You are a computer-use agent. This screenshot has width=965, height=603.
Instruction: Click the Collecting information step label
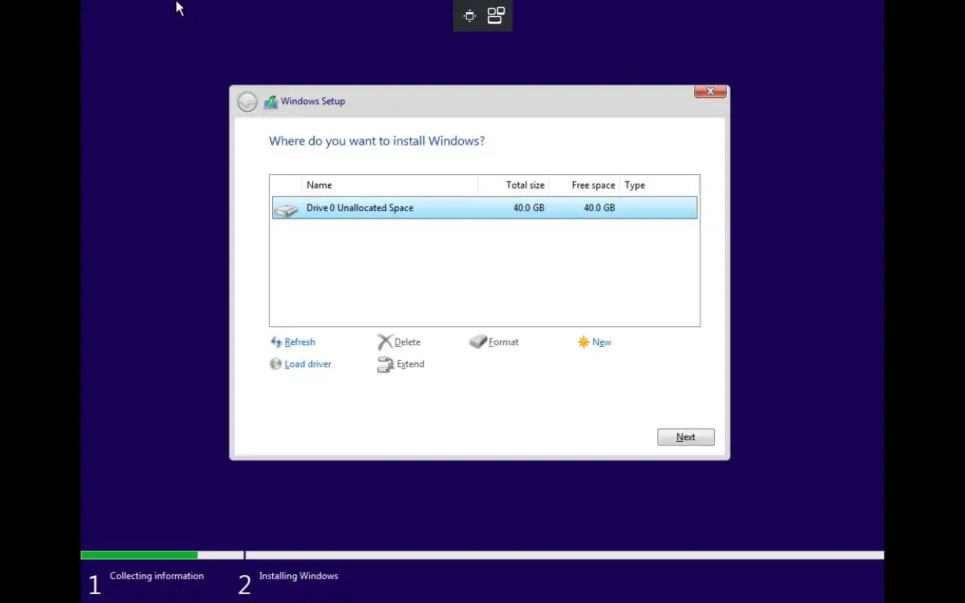coord(157,576)
